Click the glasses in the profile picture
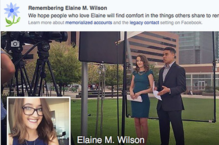Screen dimensions: 219x145 point(33,111)
